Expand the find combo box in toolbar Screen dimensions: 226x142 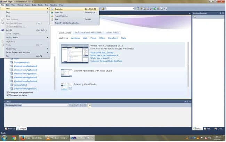(133, 9)
